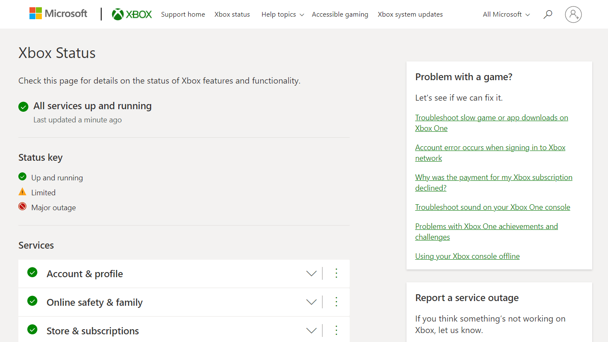Click the Account & profile status checkmark

tap(32, 272)
